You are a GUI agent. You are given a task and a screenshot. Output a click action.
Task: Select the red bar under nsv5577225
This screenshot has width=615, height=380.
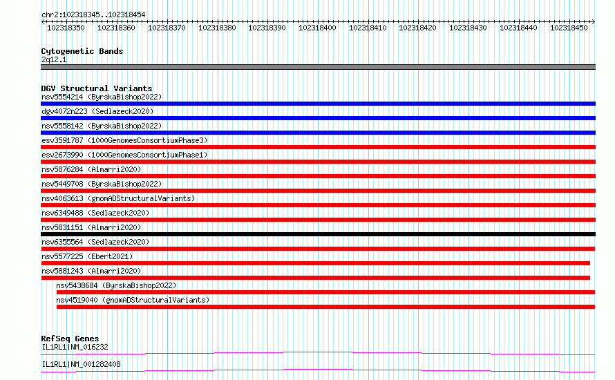tap(316, 263)
